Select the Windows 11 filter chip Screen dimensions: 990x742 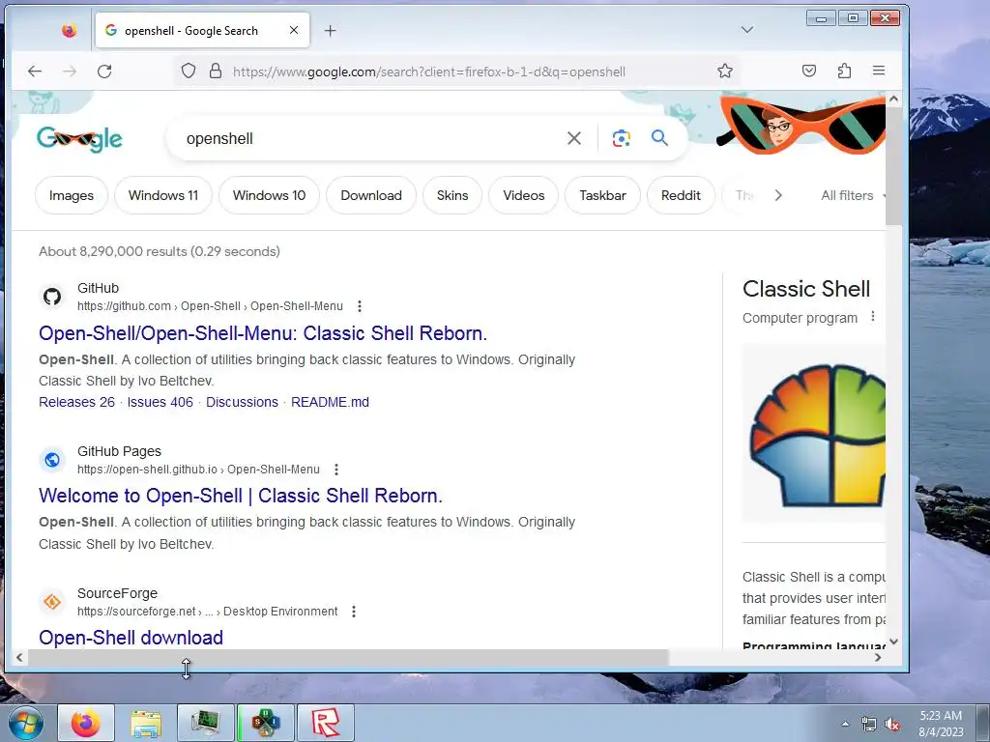coord(162,195)
